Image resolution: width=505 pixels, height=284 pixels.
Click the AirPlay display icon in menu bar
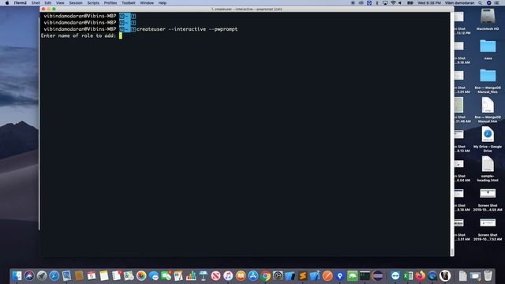(385, 3)
